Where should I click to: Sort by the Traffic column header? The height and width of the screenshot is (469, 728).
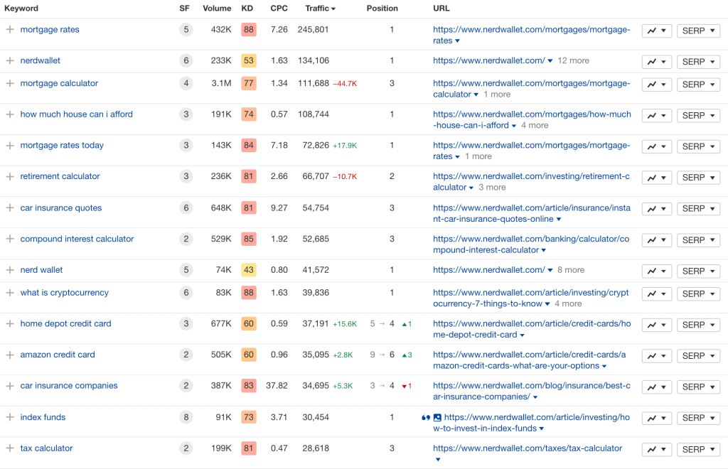[321, 9]
